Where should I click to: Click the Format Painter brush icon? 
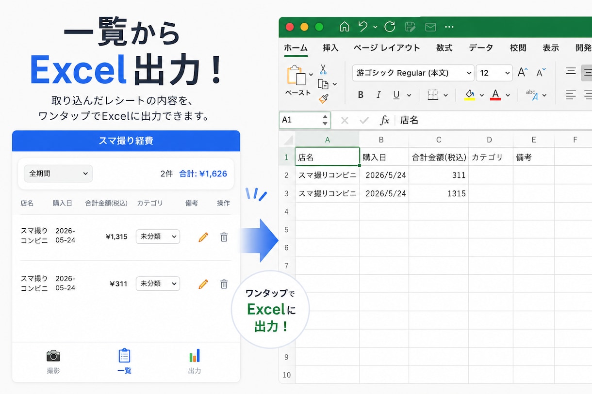324,98
